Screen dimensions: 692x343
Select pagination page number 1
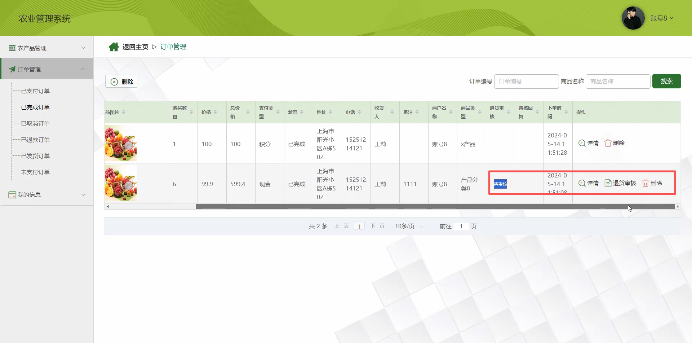pos(359,226)
